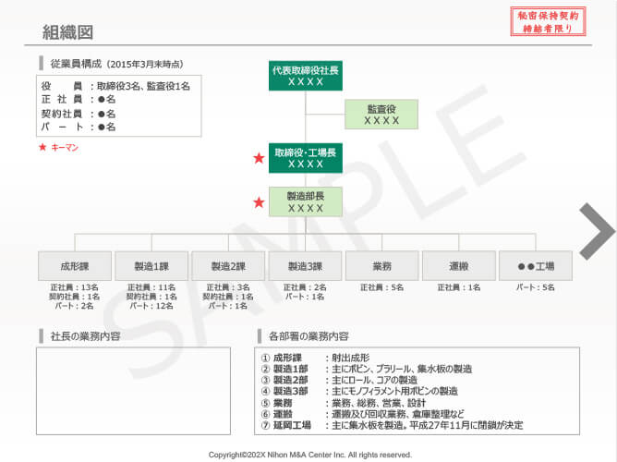Click the red star beside 取締役・工場長

(x=259, y=158)
